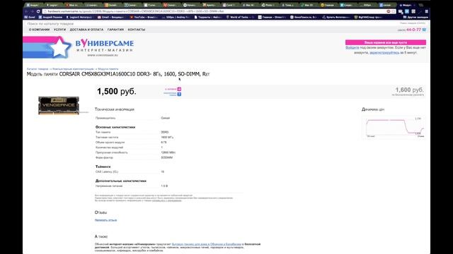The height and width of the screenshot is (254, 453).
Task: Click the browser forward arrow
Action: tap(32, 11)
